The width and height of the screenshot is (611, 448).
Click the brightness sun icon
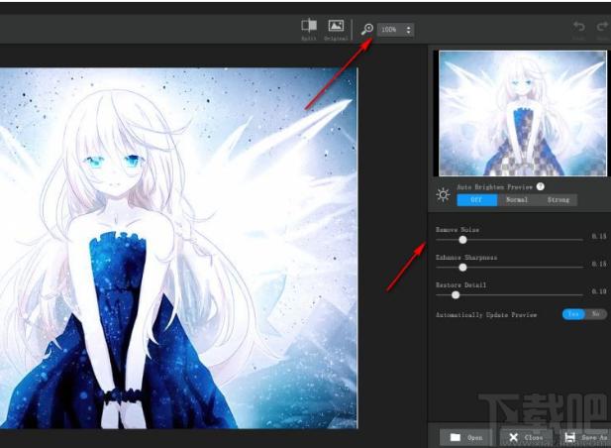[x=443, y=194]
